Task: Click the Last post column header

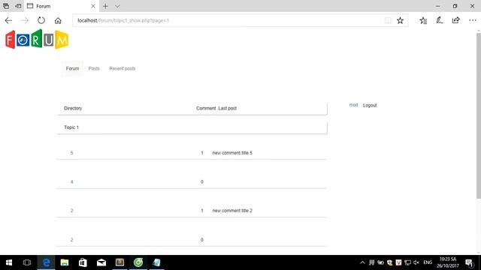Action: point(227,108)
